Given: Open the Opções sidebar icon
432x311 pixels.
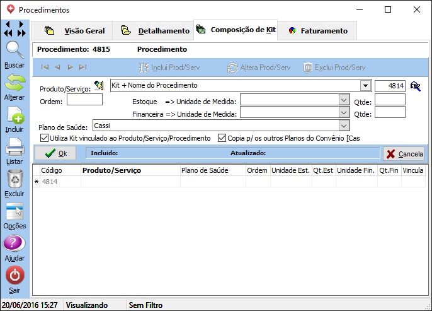Looking at the screenshot, I should 14,211.
